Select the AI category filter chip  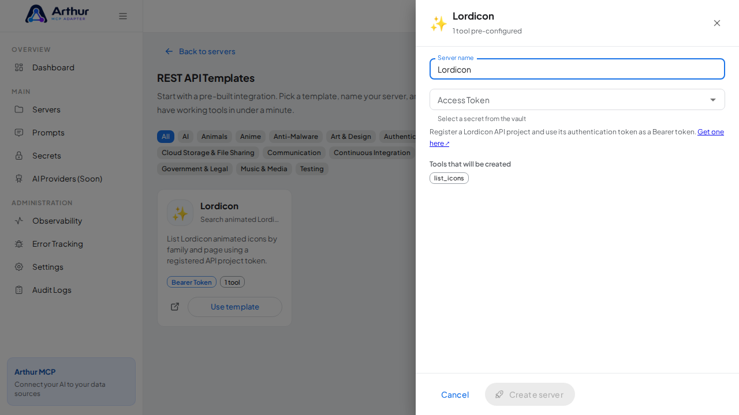tap(185, 137)
